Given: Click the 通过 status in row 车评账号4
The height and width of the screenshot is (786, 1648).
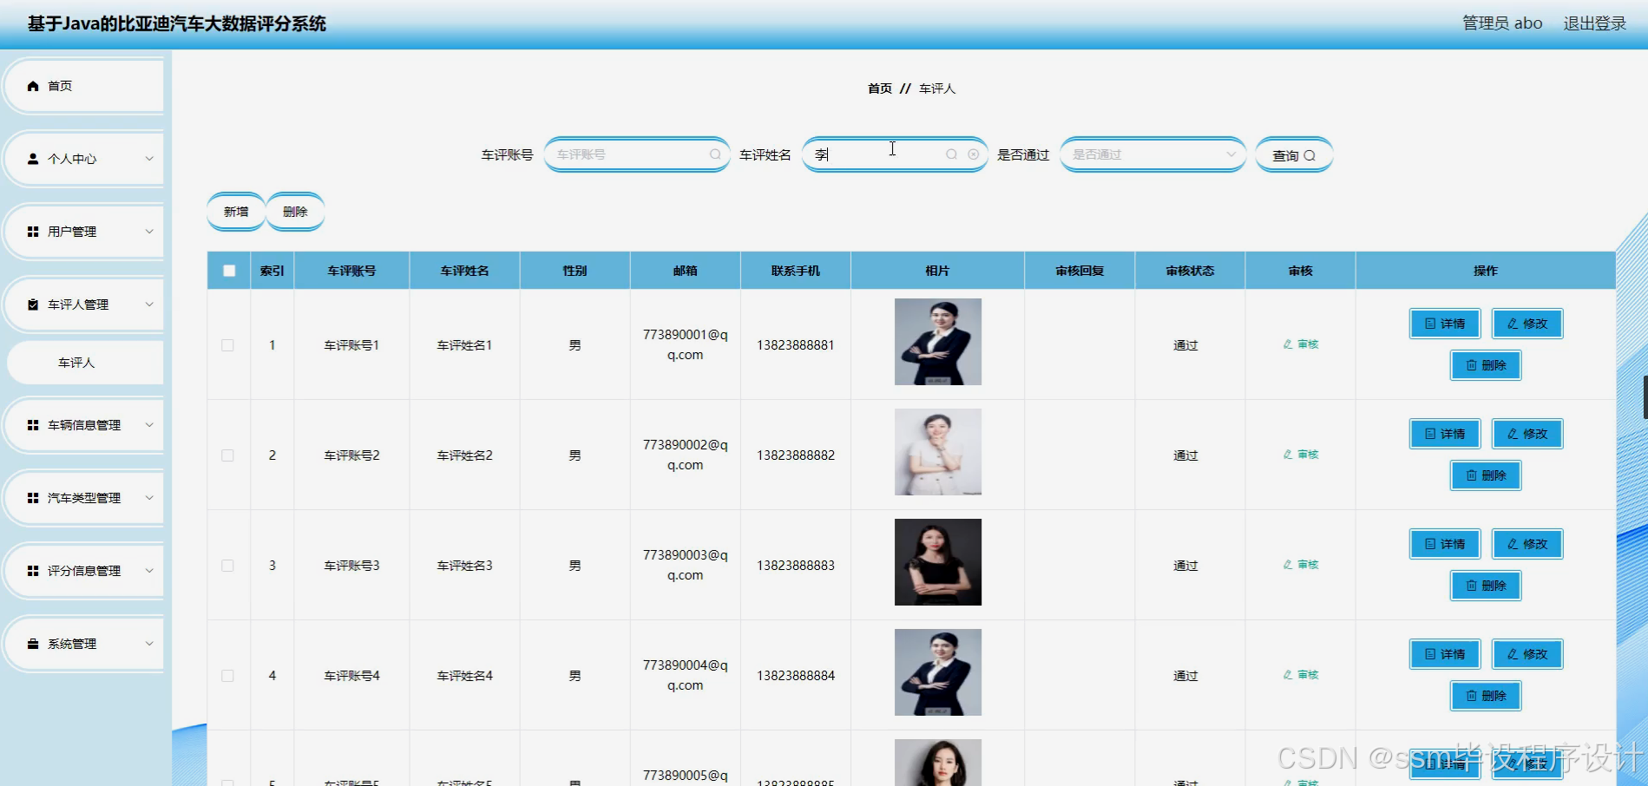Looking at the screenshot, I should pos(1185,676).
